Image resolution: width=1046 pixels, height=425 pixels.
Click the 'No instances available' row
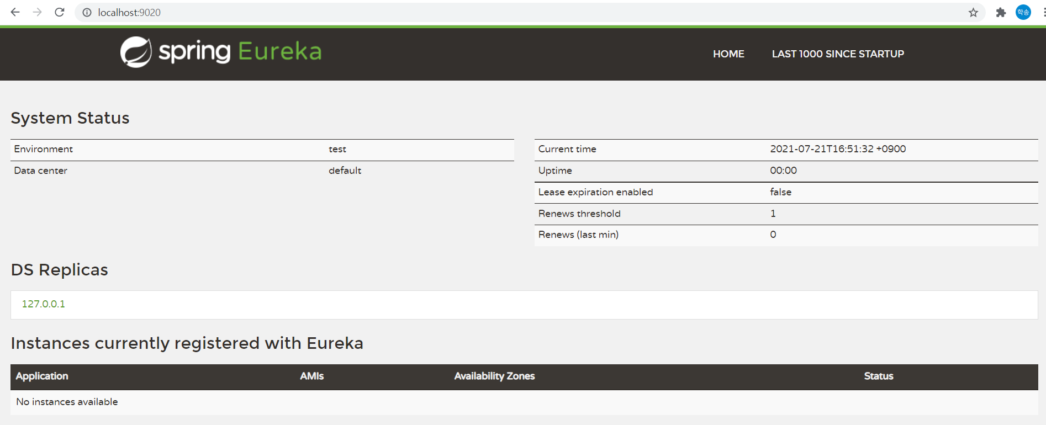[524, 402]
